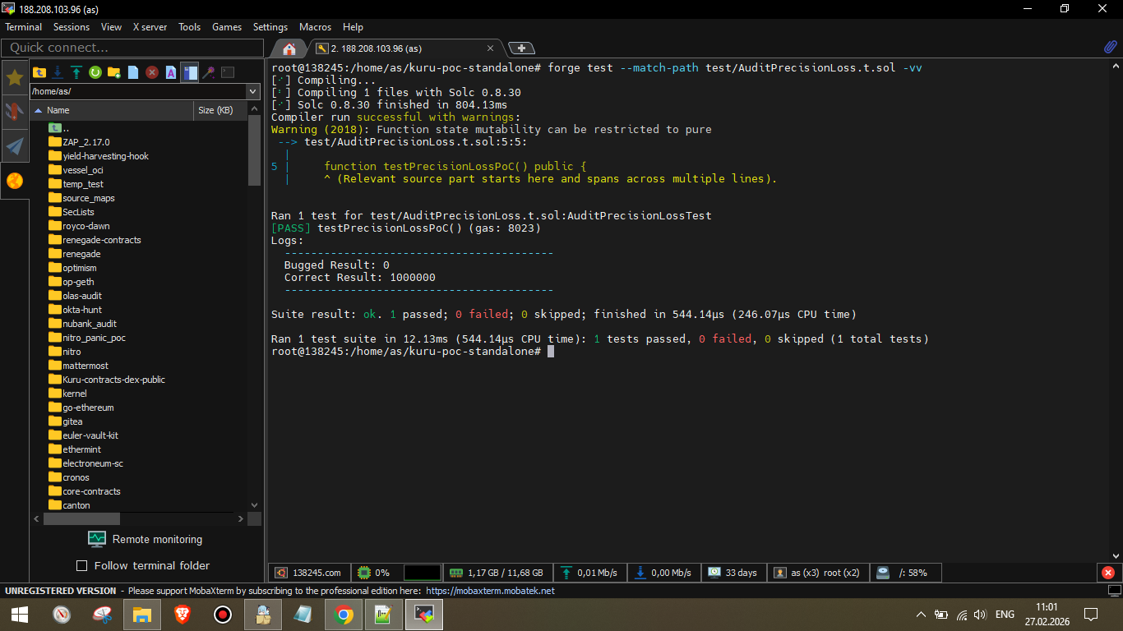Expand the /home/as/ path dropdown
Viewport: 1123px width, 631px height.
click(x=253, y=91)
